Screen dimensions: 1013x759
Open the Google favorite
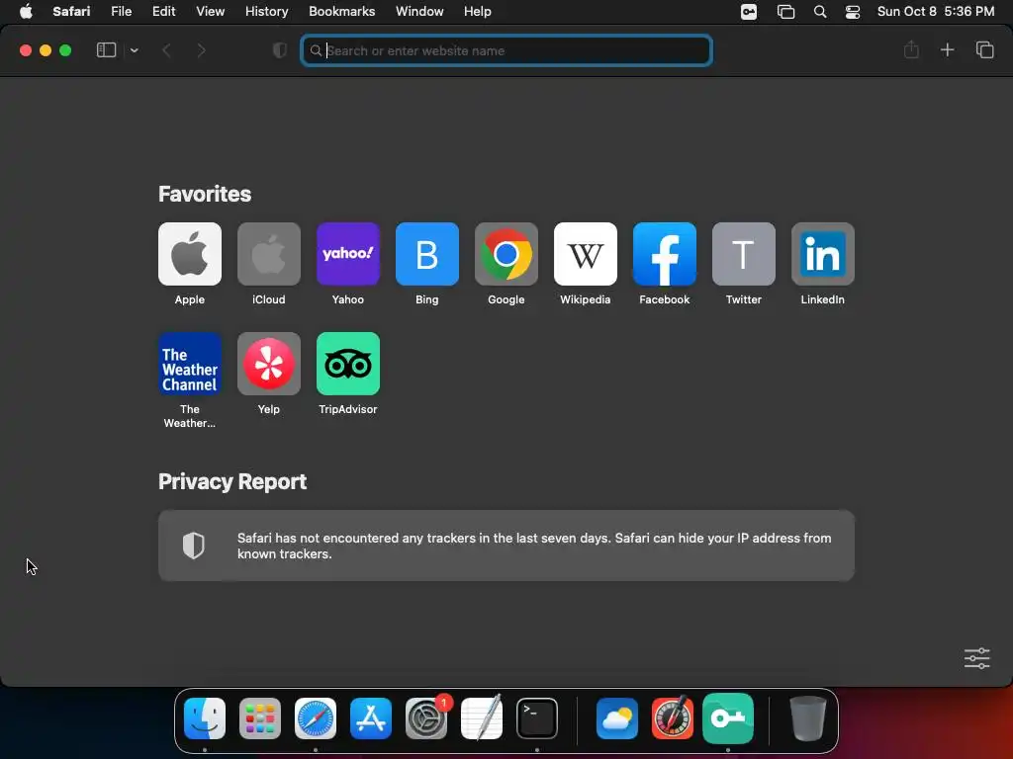[x=506, y=254]
